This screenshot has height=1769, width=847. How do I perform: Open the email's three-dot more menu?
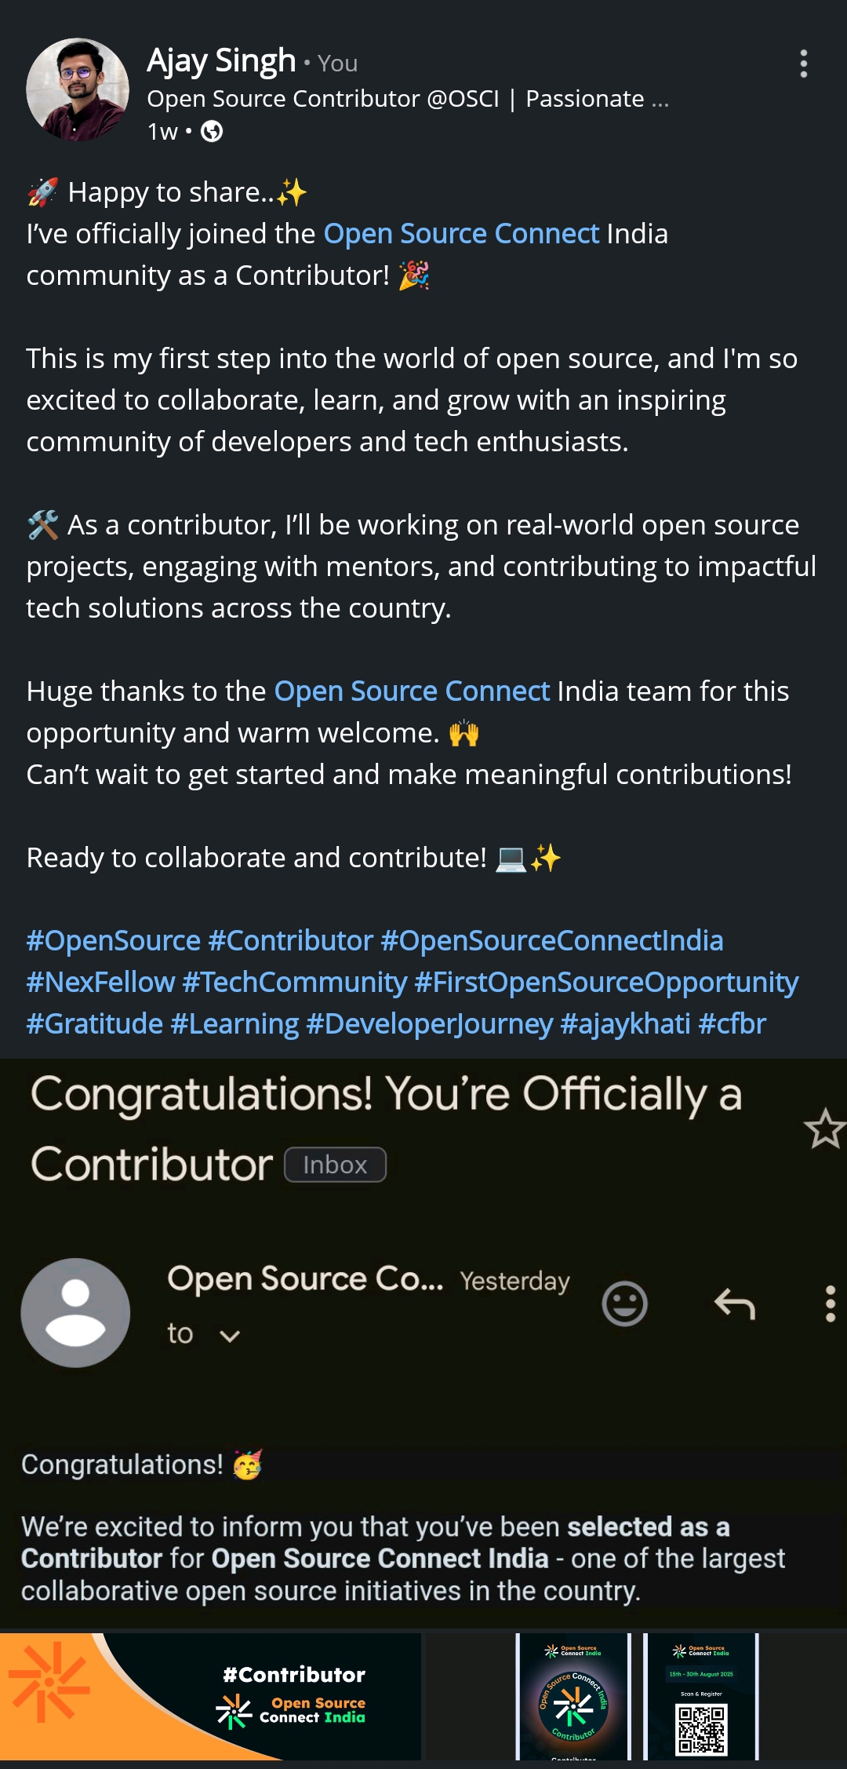[x=830, y=1304]
